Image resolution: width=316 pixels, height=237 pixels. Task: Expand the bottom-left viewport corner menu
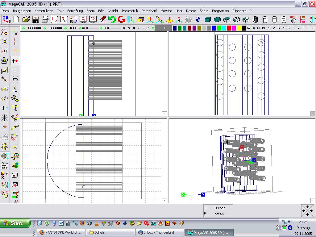coord(164,201)
